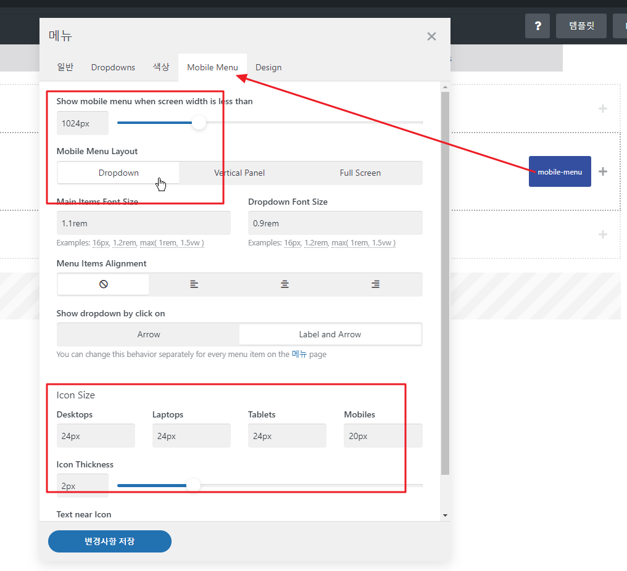627x571 pixels.
Task: Click the Desktops icon size field
Action: click(96, 435)
